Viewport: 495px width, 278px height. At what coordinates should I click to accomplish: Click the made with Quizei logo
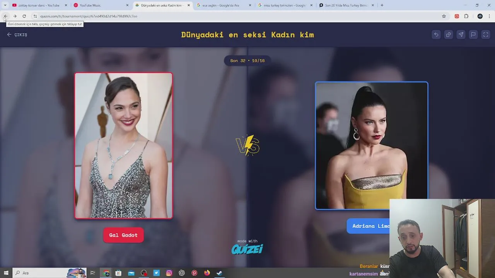(247, 247)
